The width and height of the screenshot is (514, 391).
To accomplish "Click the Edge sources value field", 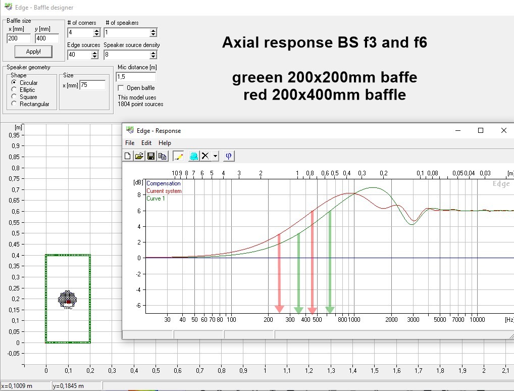I will [x=79, y=55].
